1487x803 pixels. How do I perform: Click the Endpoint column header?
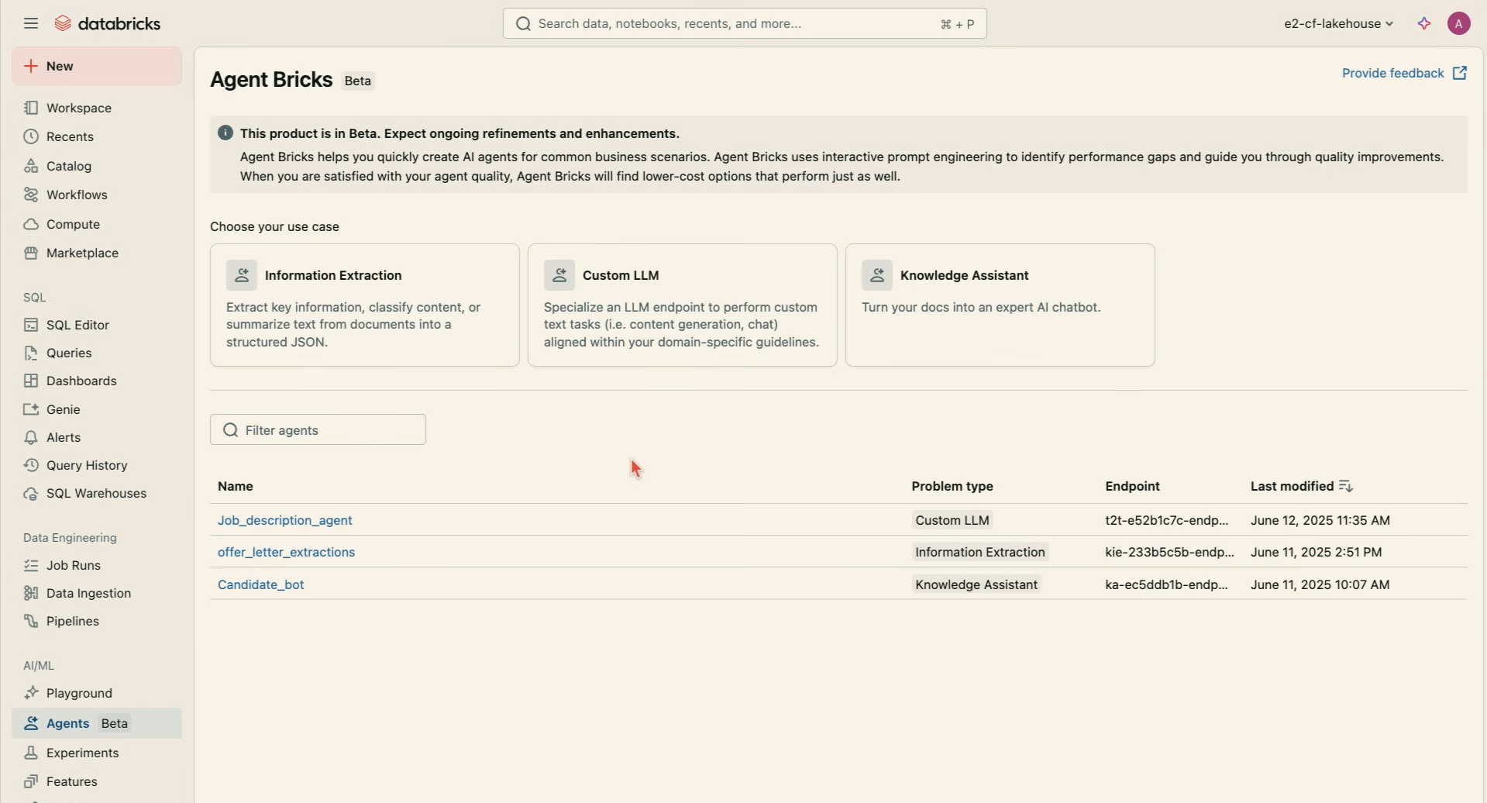coord(1132,487)
